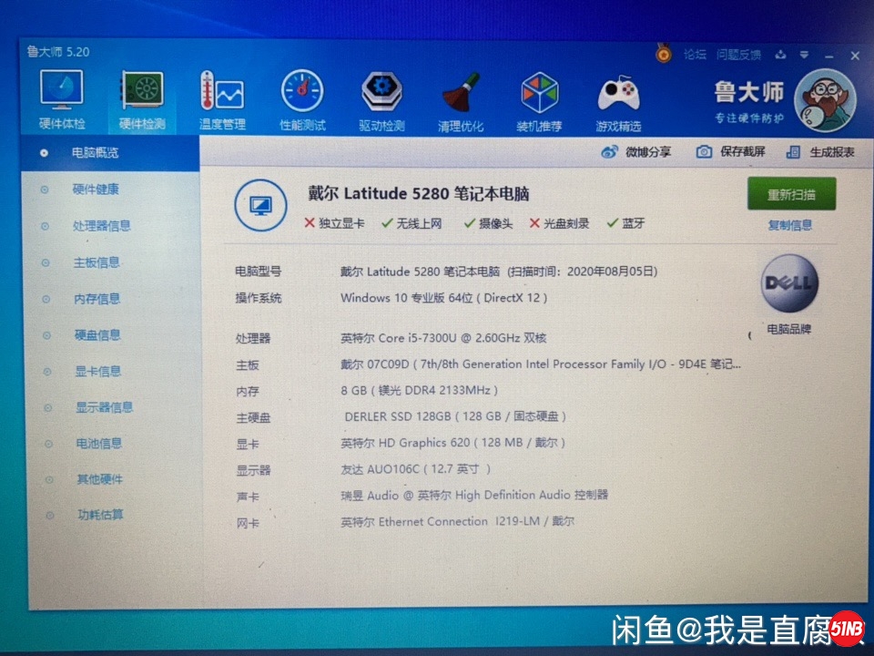The width and height of the screenshot is (874, 656).
Task: Open 电池信息 in the sidebar
Action: [97, 444]
